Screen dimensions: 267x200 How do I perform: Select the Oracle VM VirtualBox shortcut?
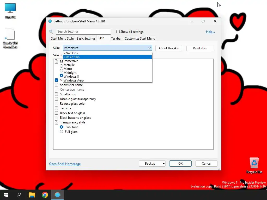[10, 38]
